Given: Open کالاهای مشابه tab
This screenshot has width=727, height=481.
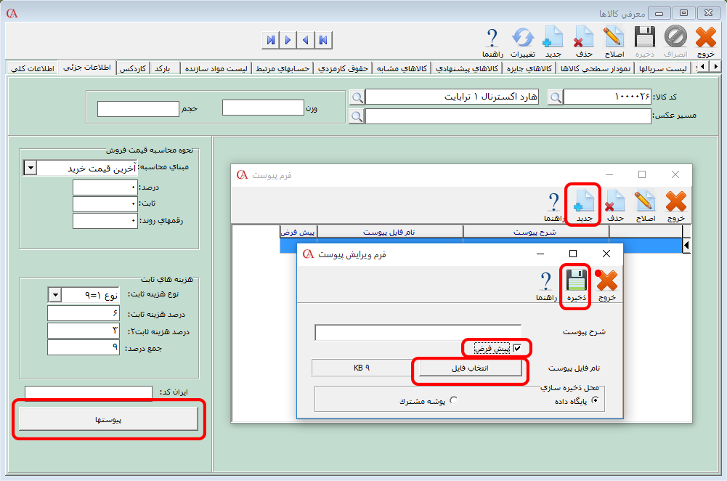Looking at the screenshot, I should tap(402, 68).
